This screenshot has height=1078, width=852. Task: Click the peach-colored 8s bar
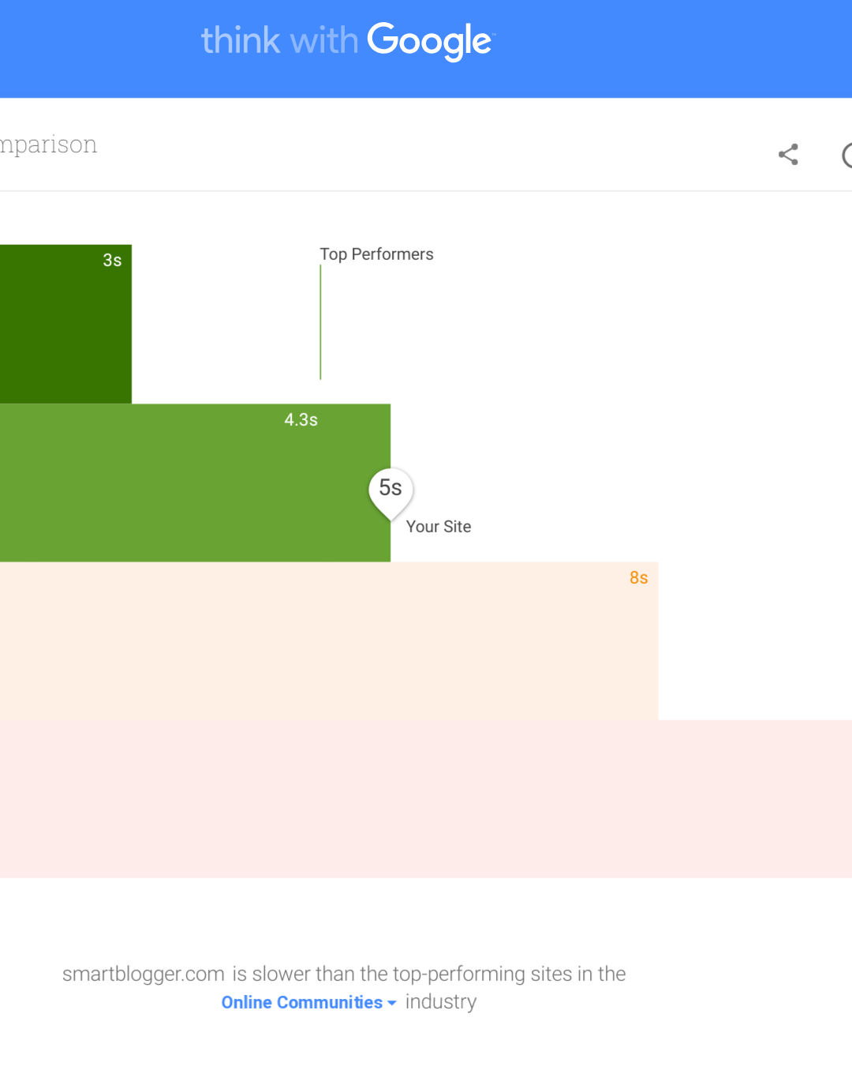[x=316, y=641]
